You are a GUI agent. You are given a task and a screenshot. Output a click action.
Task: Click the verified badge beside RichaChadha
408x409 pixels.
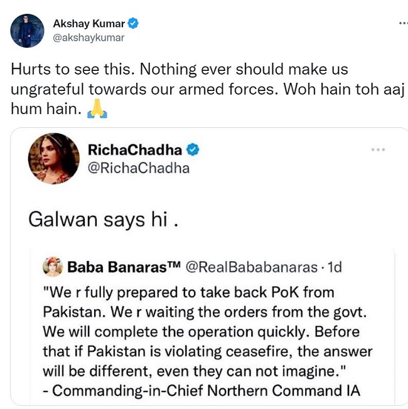pos(194,150)
